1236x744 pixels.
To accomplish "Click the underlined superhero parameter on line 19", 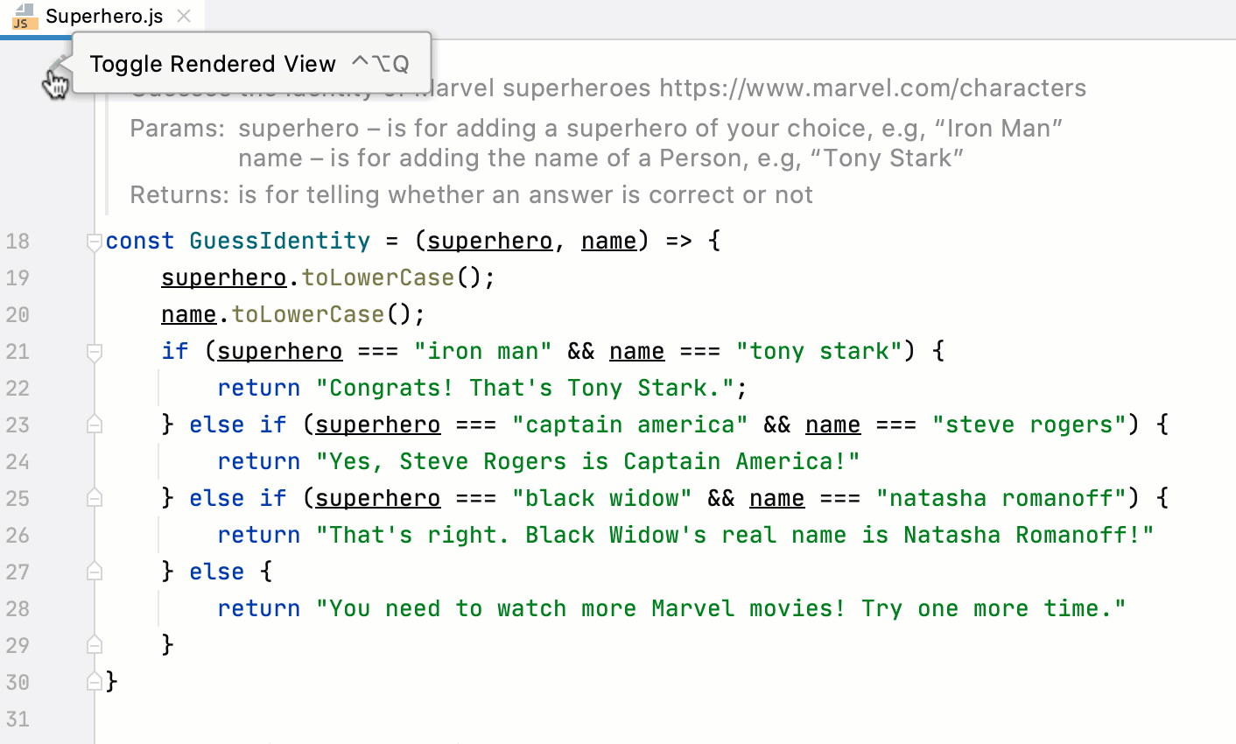I will [x=223, y=277].
